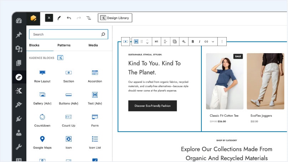Toggle the document overview list view
The width and height of the screenshot is (288, 162).
click(x=88, y=18)
